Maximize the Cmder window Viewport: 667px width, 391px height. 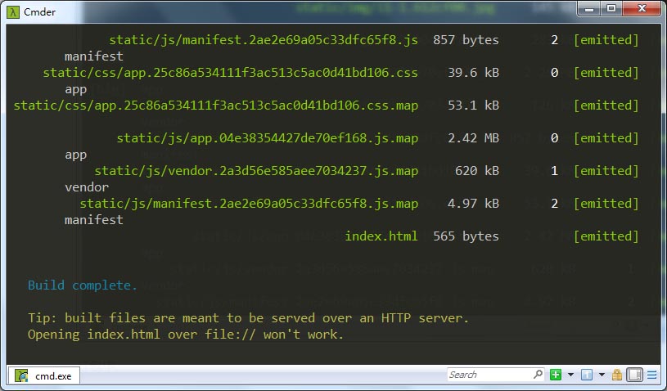(x=611, y=9)
